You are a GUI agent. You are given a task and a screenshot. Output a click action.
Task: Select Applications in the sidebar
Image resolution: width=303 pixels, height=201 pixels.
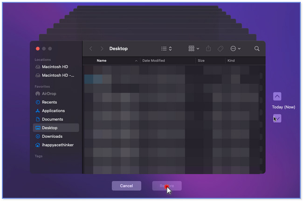(53, 111)
